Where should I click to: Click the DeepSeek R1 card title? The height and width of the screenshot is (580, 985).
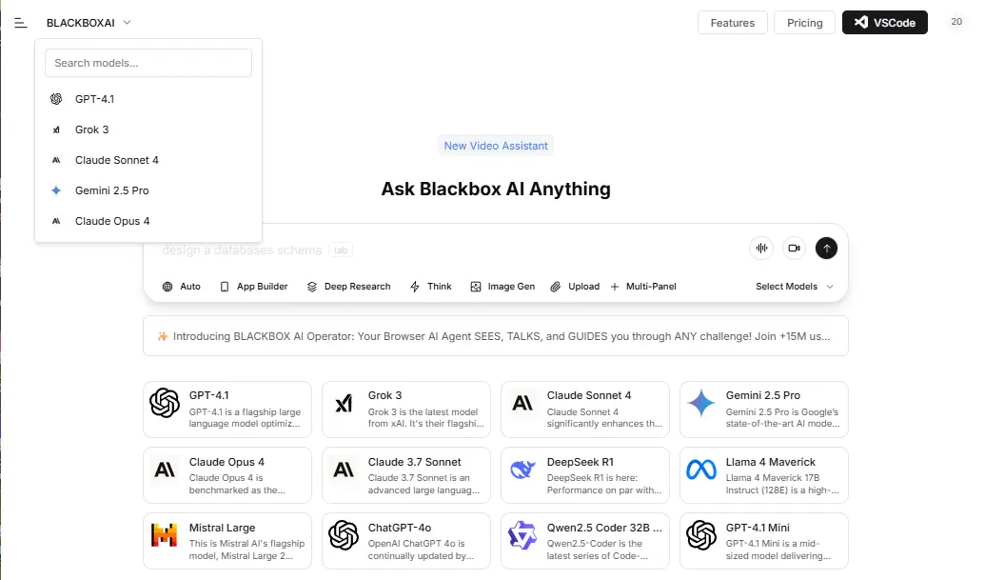(580, 462)
